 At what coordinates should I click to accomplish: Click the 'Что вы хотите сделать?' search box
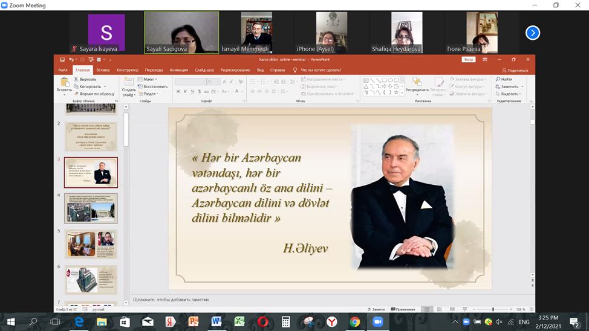tap(321, 70)
